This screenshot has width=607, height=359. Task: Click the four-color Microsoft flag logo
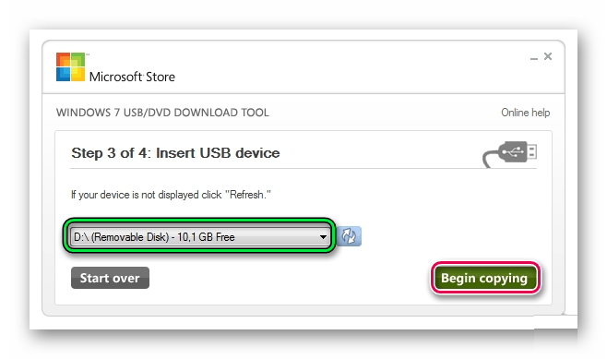(x=70, y=67)
